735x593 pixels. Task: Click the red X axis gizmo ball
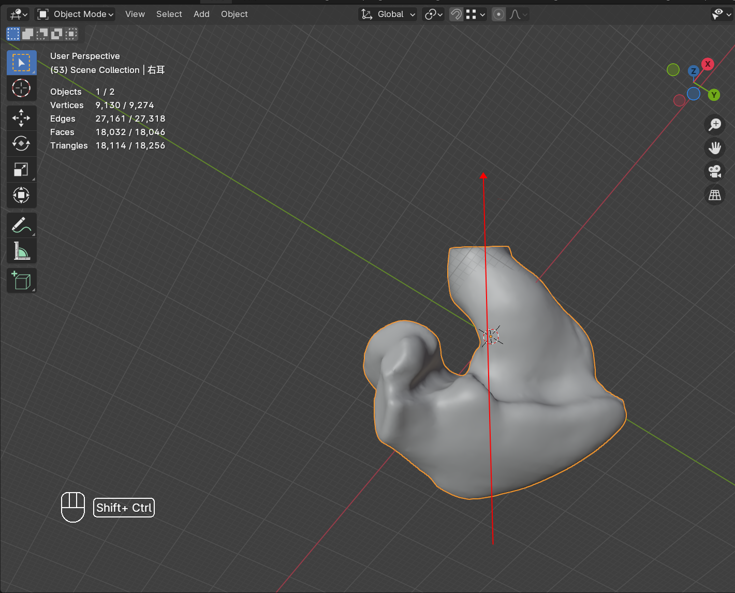[708, 64]
